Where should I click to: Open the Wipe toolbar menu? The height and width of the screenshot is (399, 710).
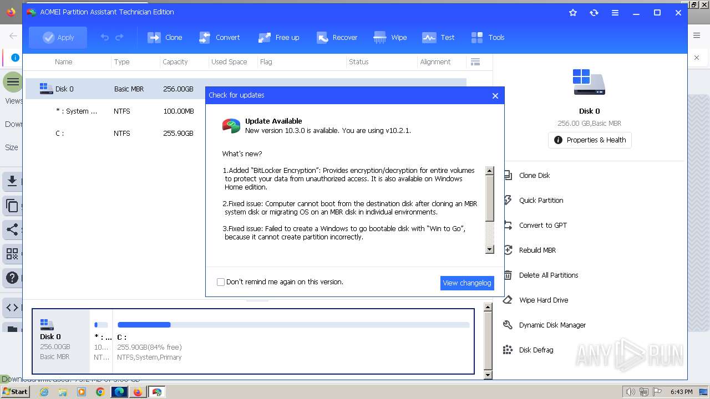tap(390, 37)
